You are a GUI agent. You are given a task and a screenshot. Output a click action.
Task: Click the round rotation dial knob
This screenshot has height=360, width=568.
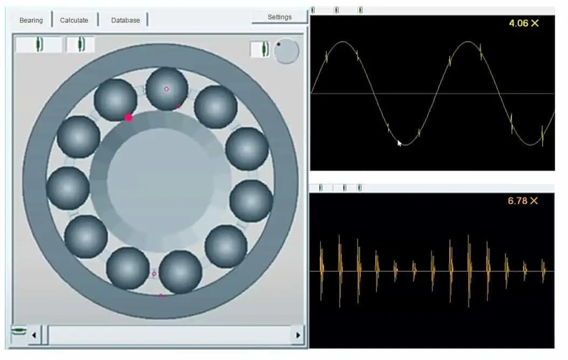(x=286, y=51)
